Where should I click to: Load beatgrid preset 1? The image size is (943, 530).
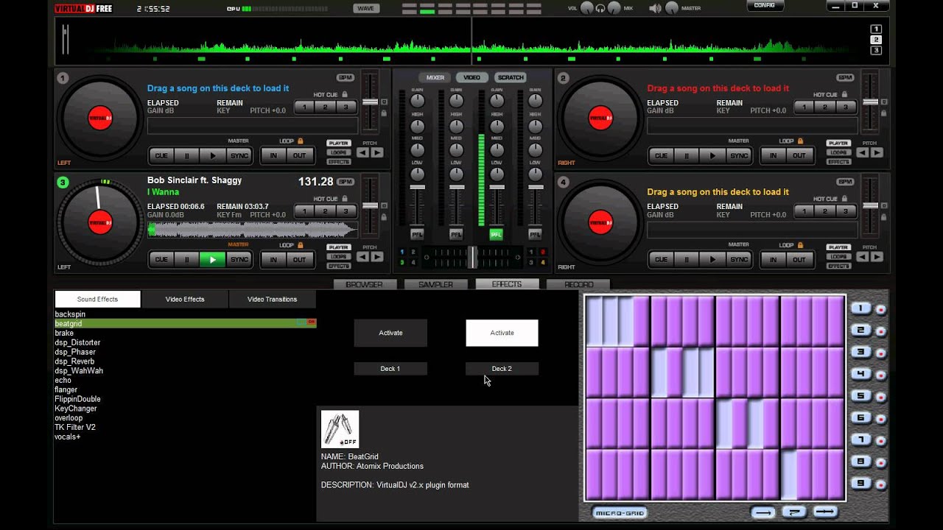click(x=860, y=308)
